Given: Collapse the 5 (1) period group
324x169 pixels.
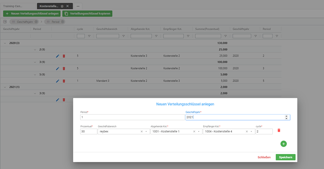Looking at the screenshot, I should coord(35,74).
